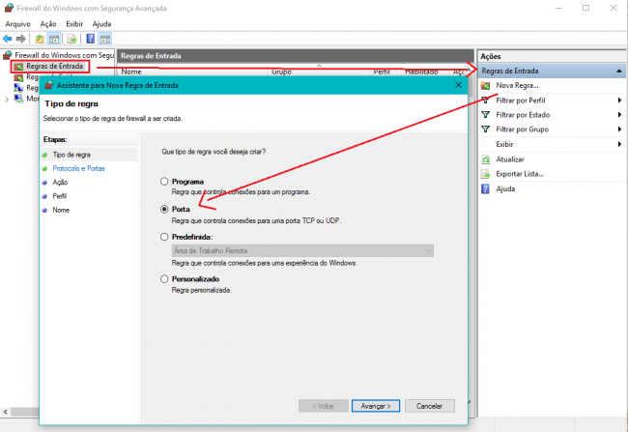Open the Área de Trabalho Remota dropdown
This screenshot has width=628, height=432.
click(302, 251)
